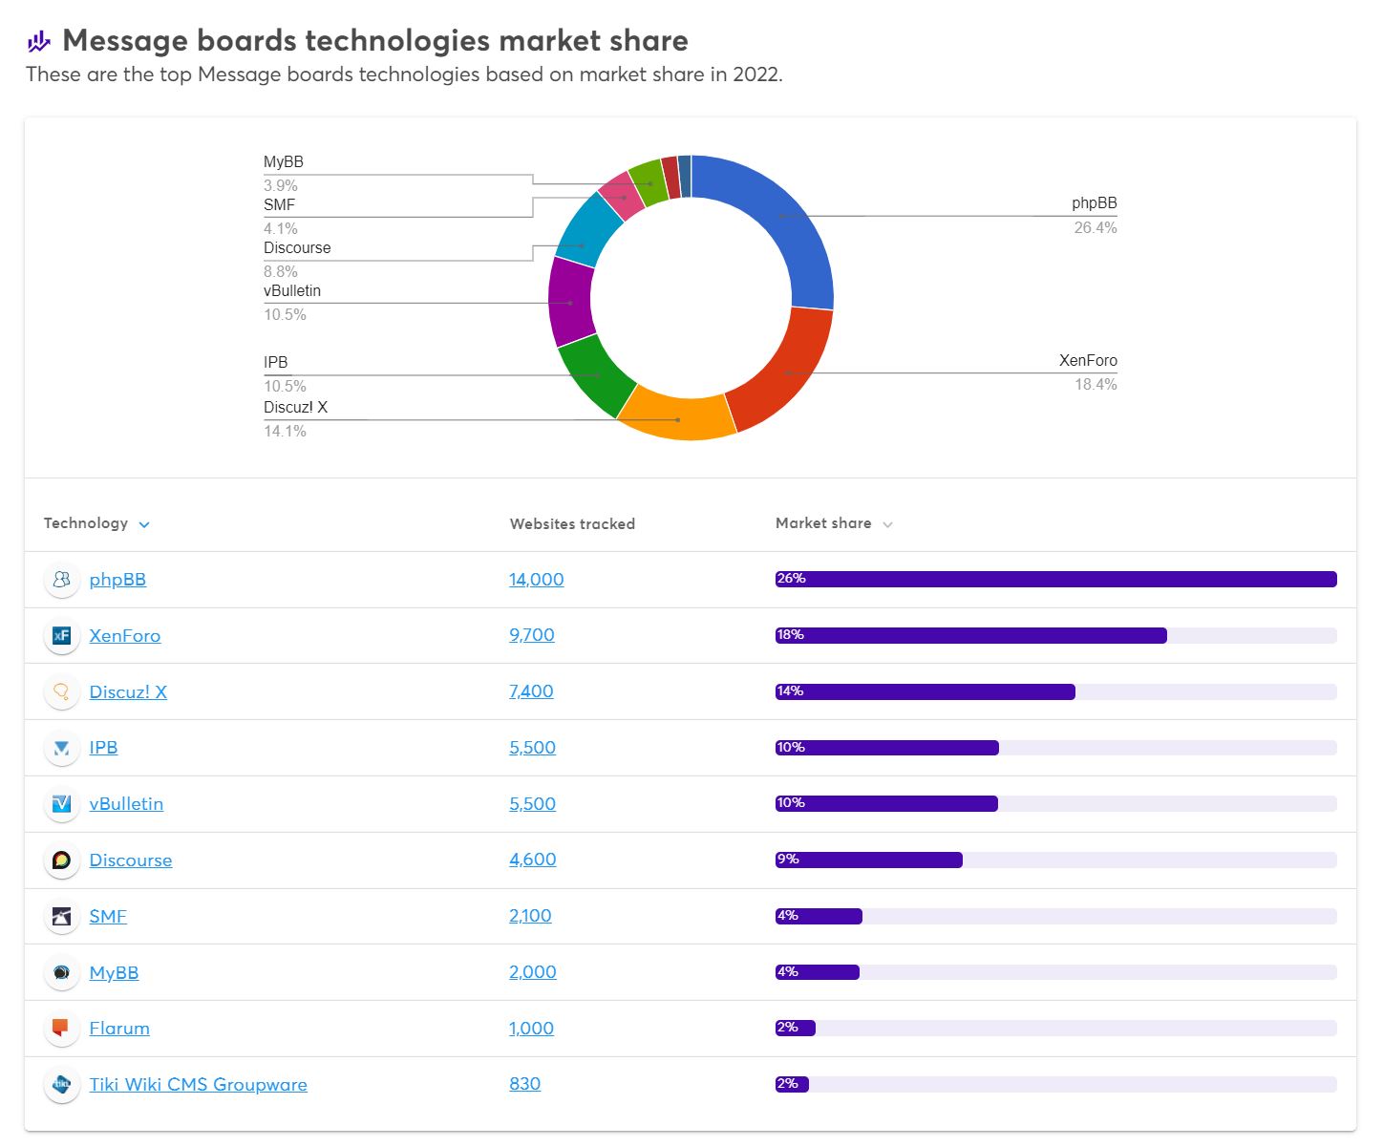The height and width of the screenshot is (1147, 1383).
Task: Open the XenForo technology link
Action: click(125, 636)
